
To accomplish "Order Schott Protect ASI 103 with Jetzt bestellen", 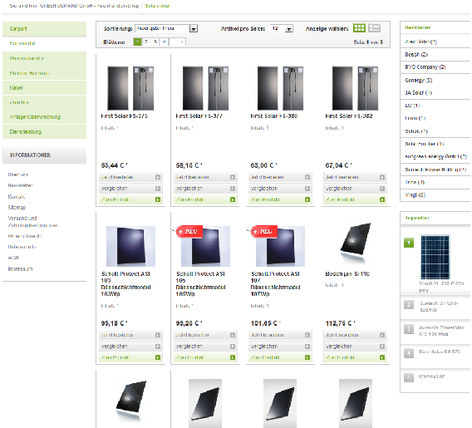I will point(130,335).
